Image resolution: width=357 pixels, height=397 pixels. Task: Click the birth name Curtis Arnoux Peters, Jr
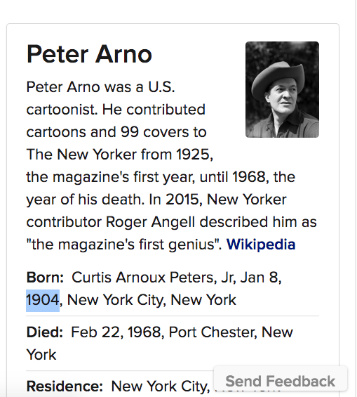[154, 278]
